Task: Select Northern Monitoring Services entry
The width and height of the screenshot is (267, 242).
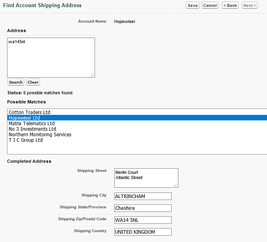Action: (138, 134)
